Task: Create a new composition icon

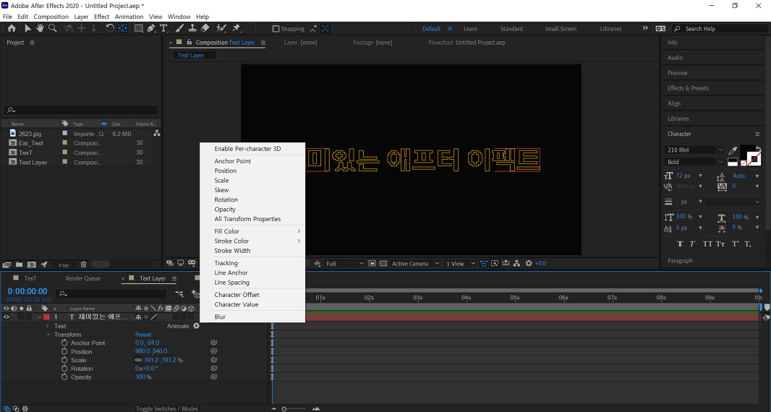Action: pos(32,265)
